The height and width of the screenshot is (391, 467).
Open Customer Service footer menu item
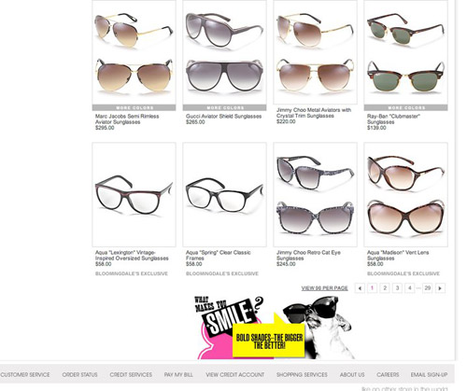tap(25, 374)
